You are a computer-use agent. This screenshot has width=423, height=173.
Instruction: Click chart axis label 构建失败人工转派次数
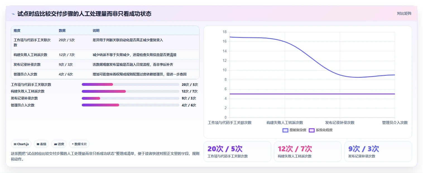pos(285,123)
